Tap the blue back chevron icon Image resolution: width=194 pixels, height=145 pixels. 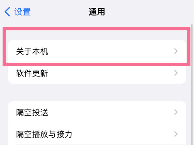7,12
